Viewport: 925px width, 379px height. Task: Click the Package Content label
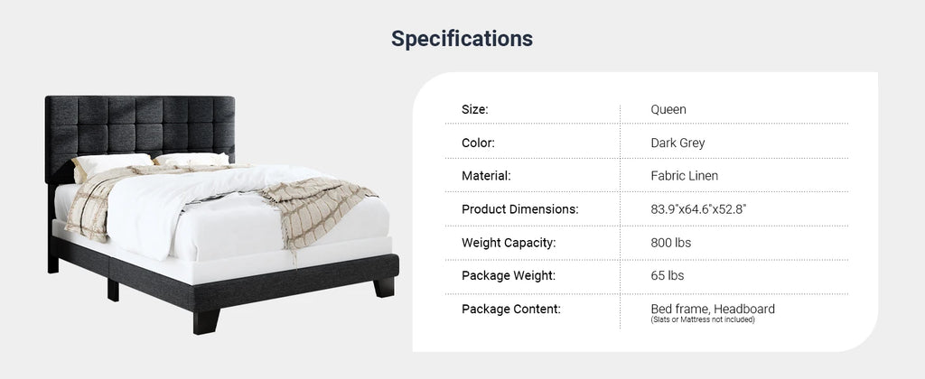point(511,309)
